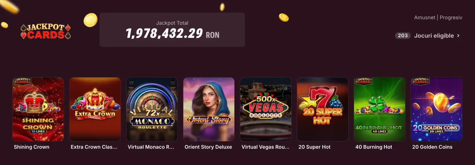Click the 40 Burning Hot title label

[374, 147]
